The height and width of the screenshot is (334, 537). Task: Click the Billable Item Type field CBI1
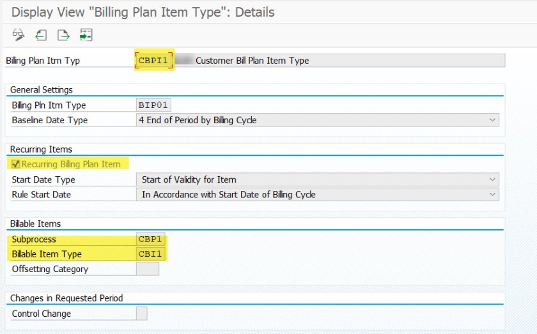[152, 254]
